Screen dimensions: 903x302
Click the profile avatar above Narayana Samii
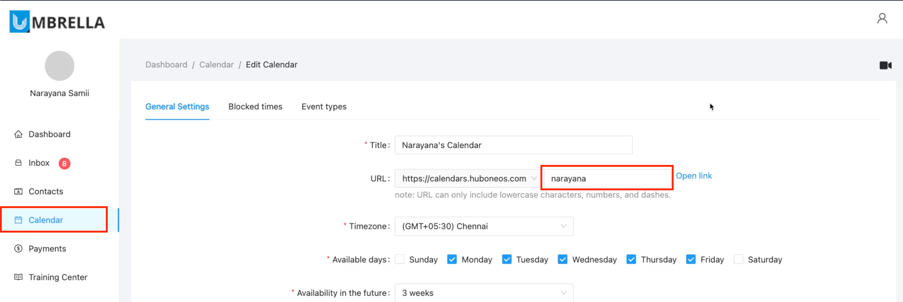[59, 66]
